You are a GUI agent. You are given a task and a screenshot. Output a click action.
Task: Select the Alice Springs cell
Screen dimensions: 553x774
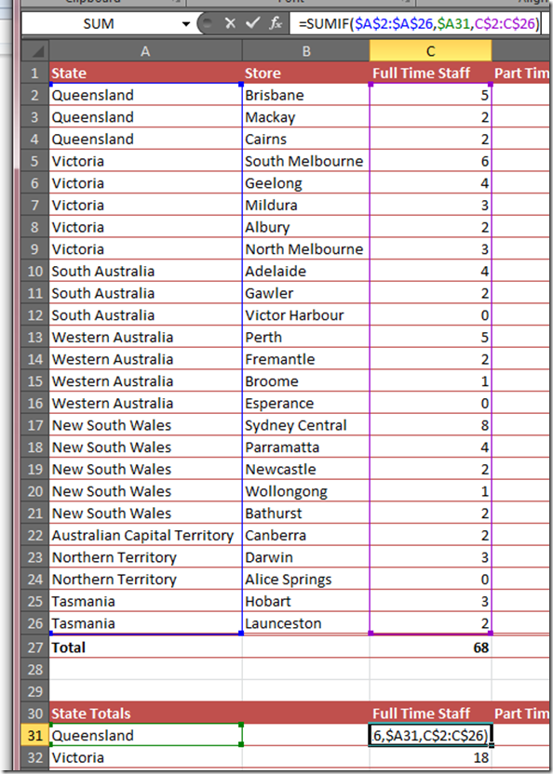point(306,580)
